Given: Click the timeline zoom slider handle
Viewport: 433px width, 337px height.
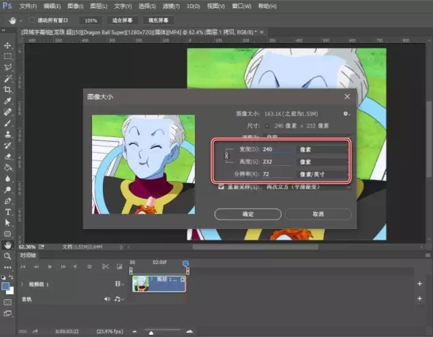Looking at the screenshot, I should pos(151,333).
